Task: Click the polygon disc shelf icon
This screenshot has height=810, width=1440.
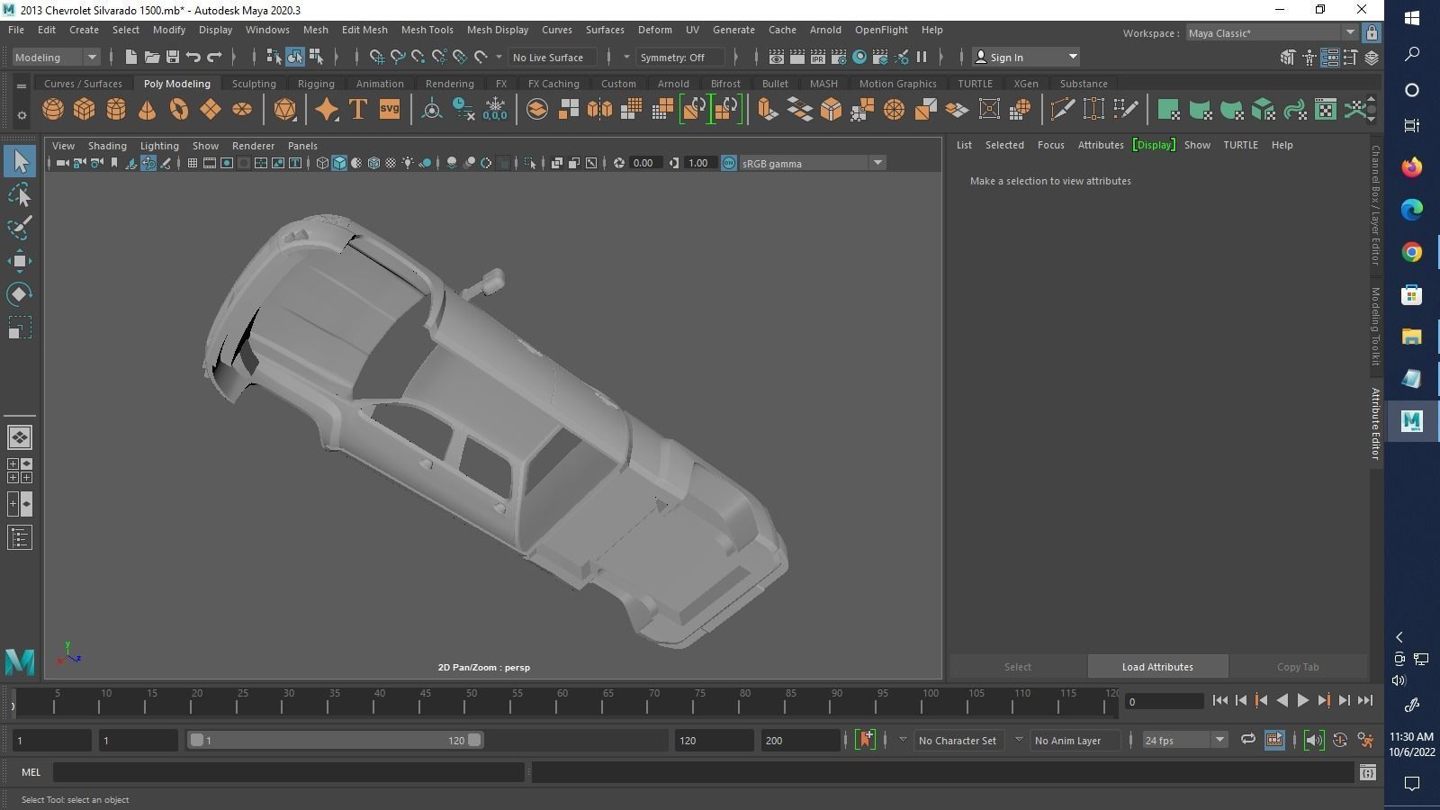Action: pos(242,110)
